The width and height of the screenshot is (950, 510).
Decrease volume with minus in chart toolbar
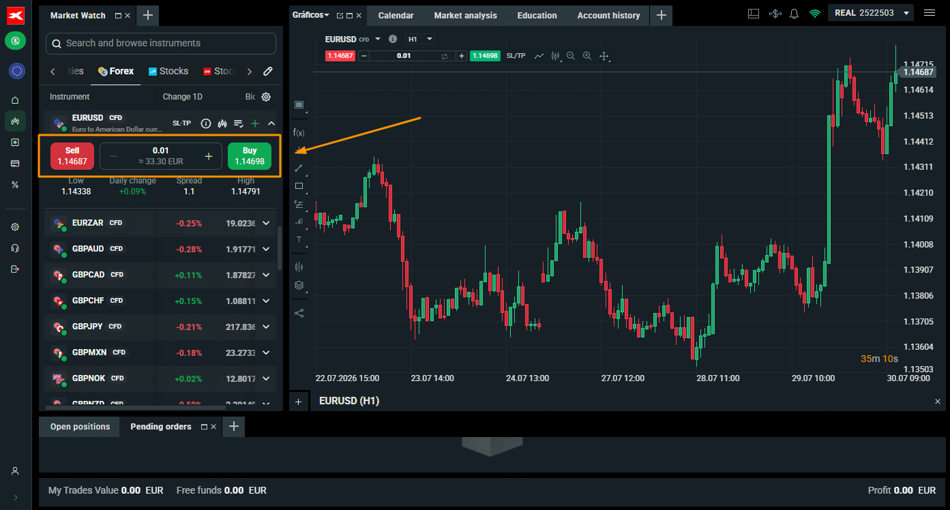[x=364, y=56]
